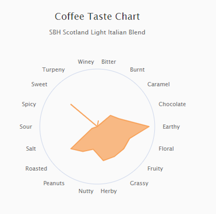Select the Winey axis label
216x214 pixels.
(x=86, y=62)
